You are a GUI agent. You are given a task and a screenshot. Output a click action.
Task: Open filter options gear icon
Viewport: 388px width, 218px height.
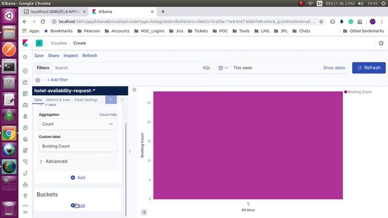[x=38, y=80]
